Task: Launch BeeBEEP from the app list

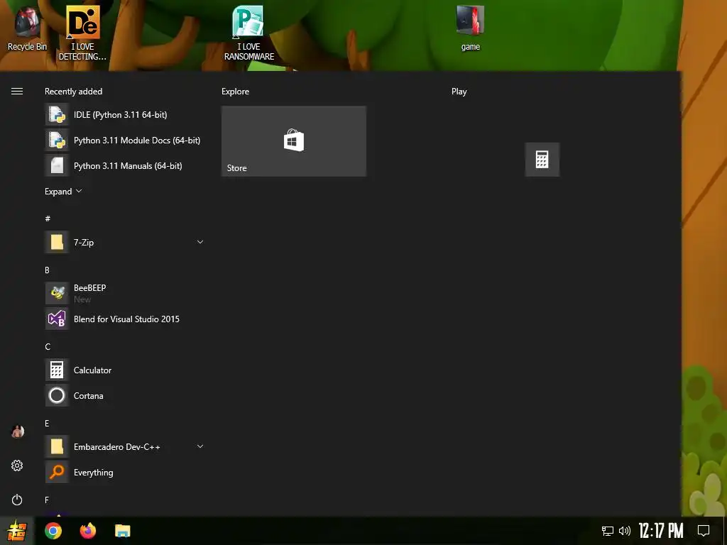Action: tap(124, 293)
